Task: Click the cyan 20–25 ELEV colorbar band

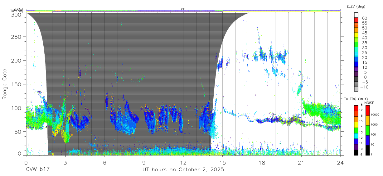Action: (x=356, y=55)
